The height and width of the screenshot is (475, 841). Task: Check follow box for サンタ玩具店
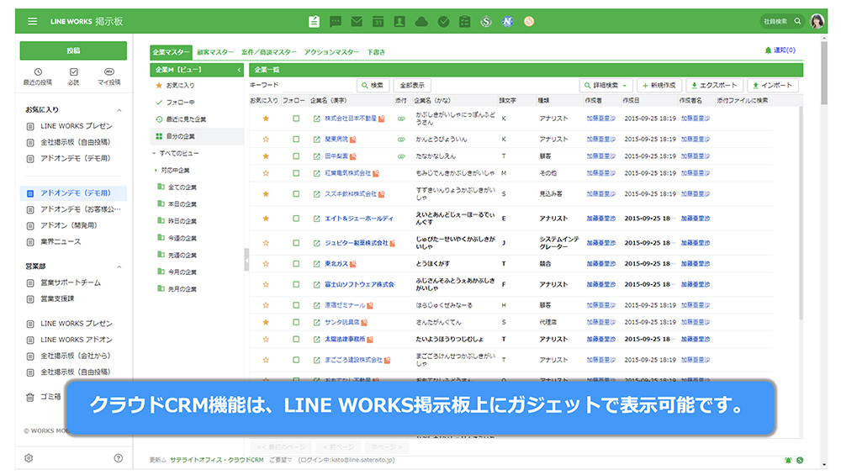pyautogui.click(x=296, y=322)
